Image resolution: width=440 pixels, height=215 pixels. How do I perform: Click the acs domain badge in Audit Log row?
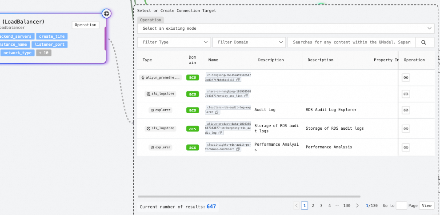pos(192,110)
